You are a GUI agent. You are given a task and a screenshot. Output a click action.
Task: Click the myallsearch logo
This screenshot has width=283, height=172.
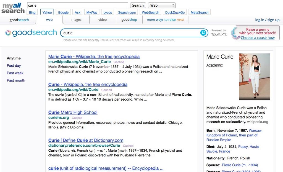coord(13,8)
